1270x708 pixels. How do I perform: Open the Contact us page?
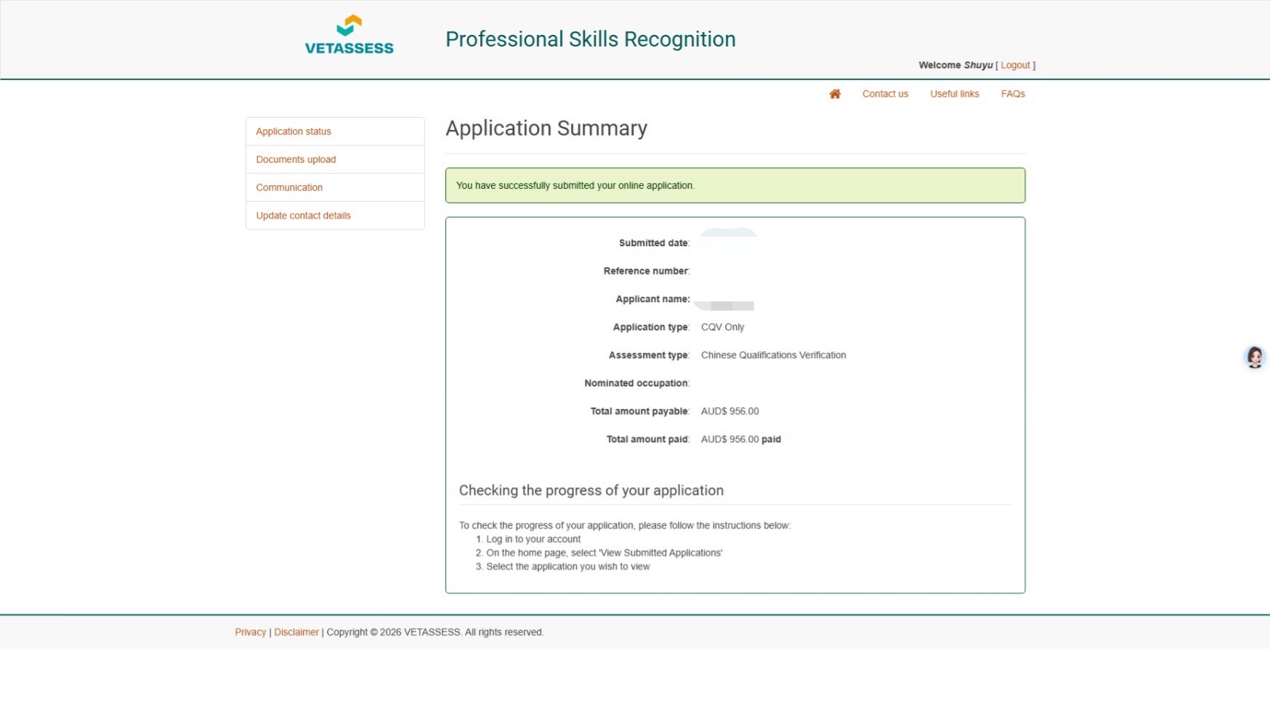click(x=885, y=94)
